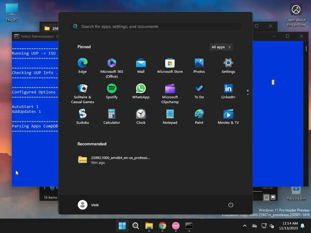The width and height of the screenshot is (311, 233).
Task: Click 'Pinned' heading in Start menu
Action: [x=84, y=47]
